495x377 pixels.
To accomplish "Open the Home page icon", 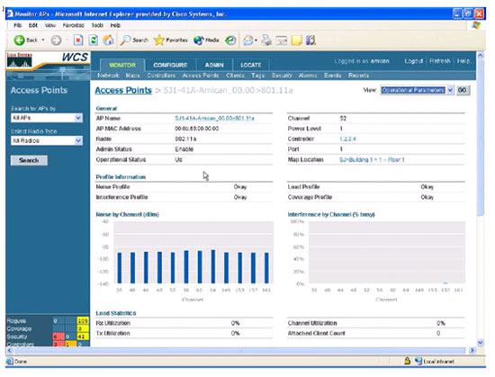I will (x=108, y=40).
